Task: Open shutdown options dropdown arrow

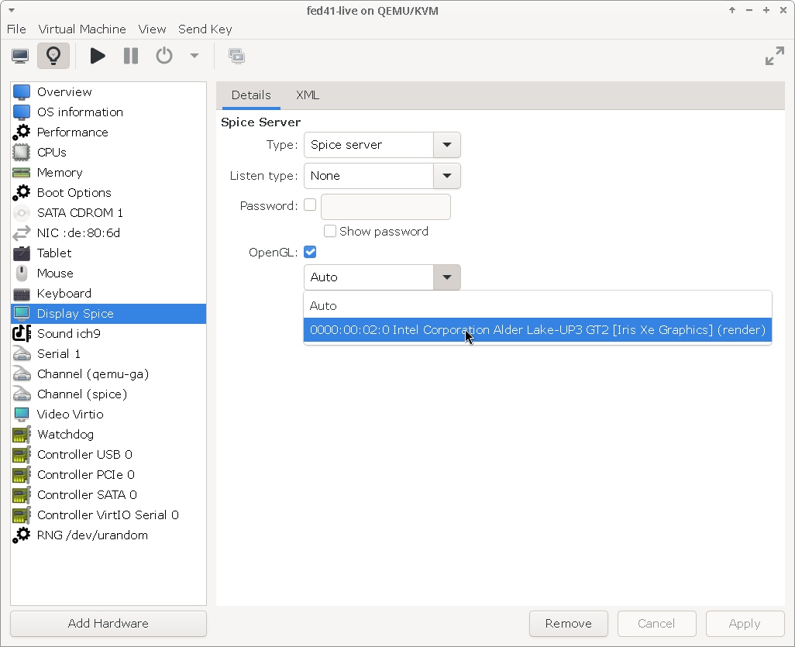Action: (194, 56)
